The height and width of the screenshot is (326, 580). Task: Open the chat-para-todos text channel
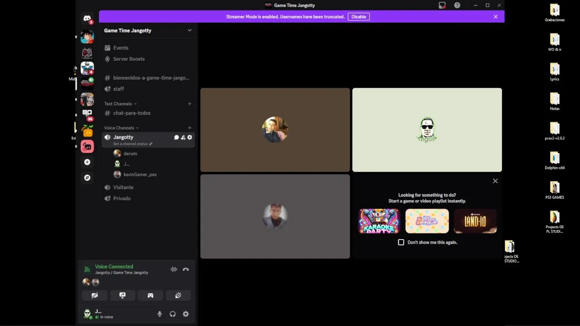click(x=148, y=113)
